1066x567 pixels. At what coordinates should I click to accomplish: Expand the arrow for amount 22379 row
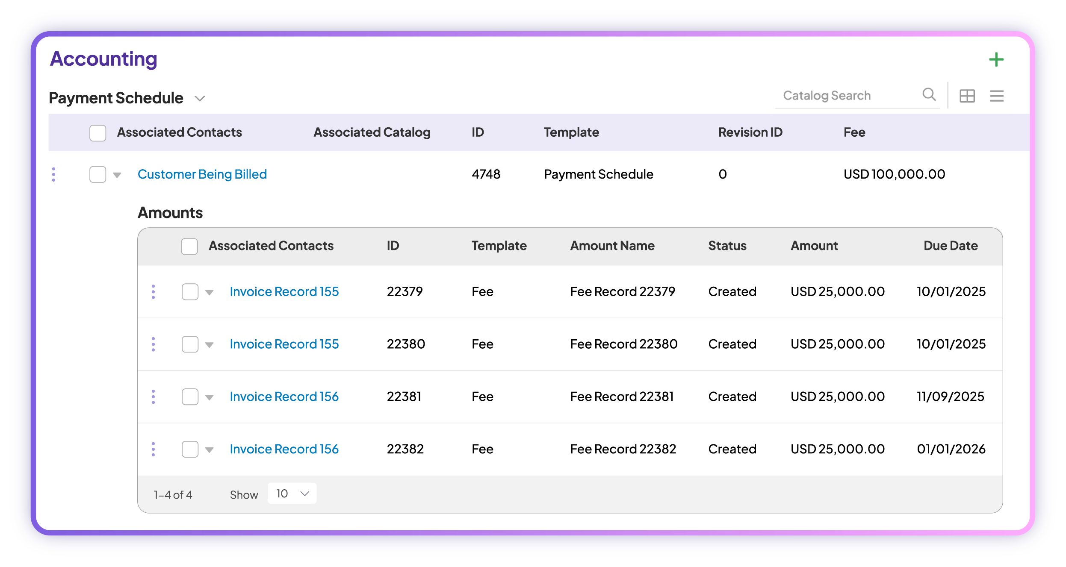click(x=209, y=293)
